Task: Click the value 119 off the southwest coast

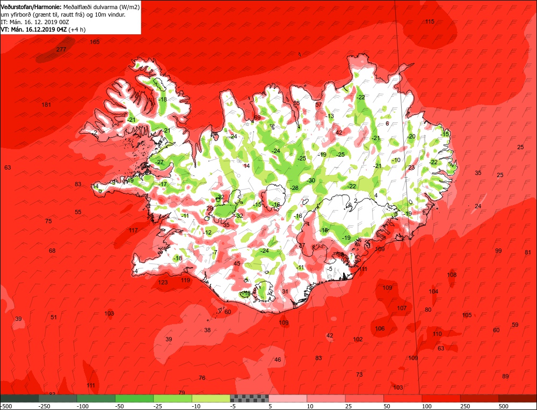Action: [185, 280]
